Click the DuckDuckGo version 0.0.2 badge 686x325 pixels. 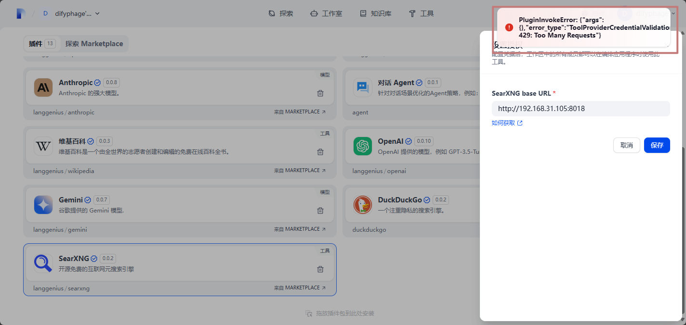tap(441, 200)
